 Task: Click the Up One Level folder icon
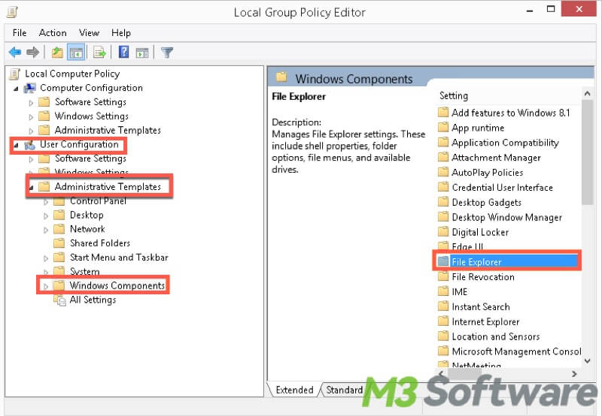pos(57,52)
